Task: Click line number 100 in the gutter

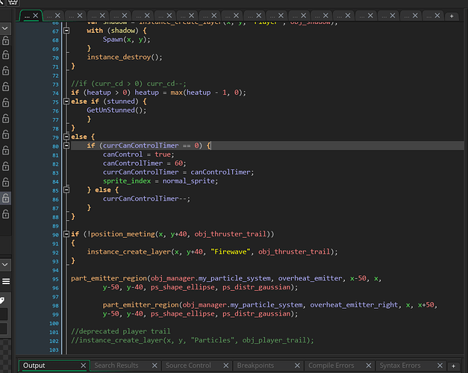Action: click(x=54, y=324)
